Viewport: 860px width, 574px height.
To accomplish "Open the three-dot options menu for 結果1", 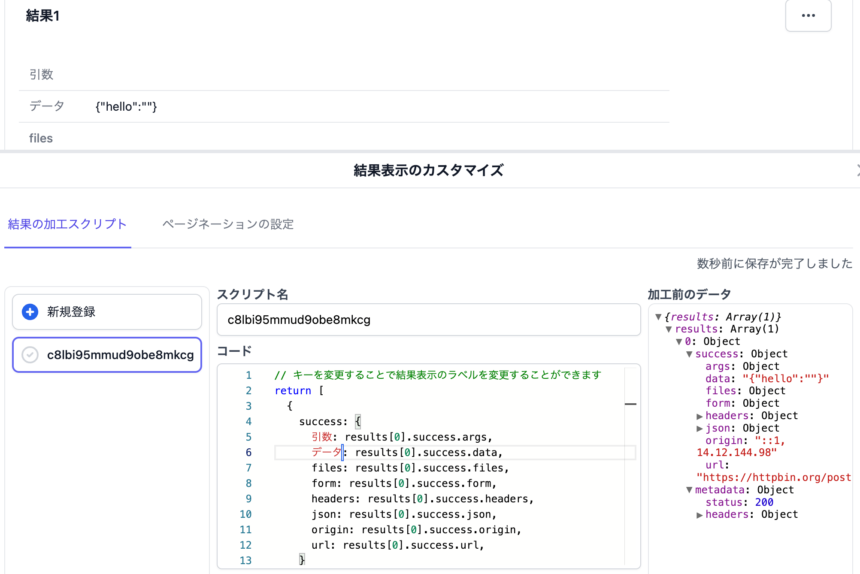I will 808,16.
